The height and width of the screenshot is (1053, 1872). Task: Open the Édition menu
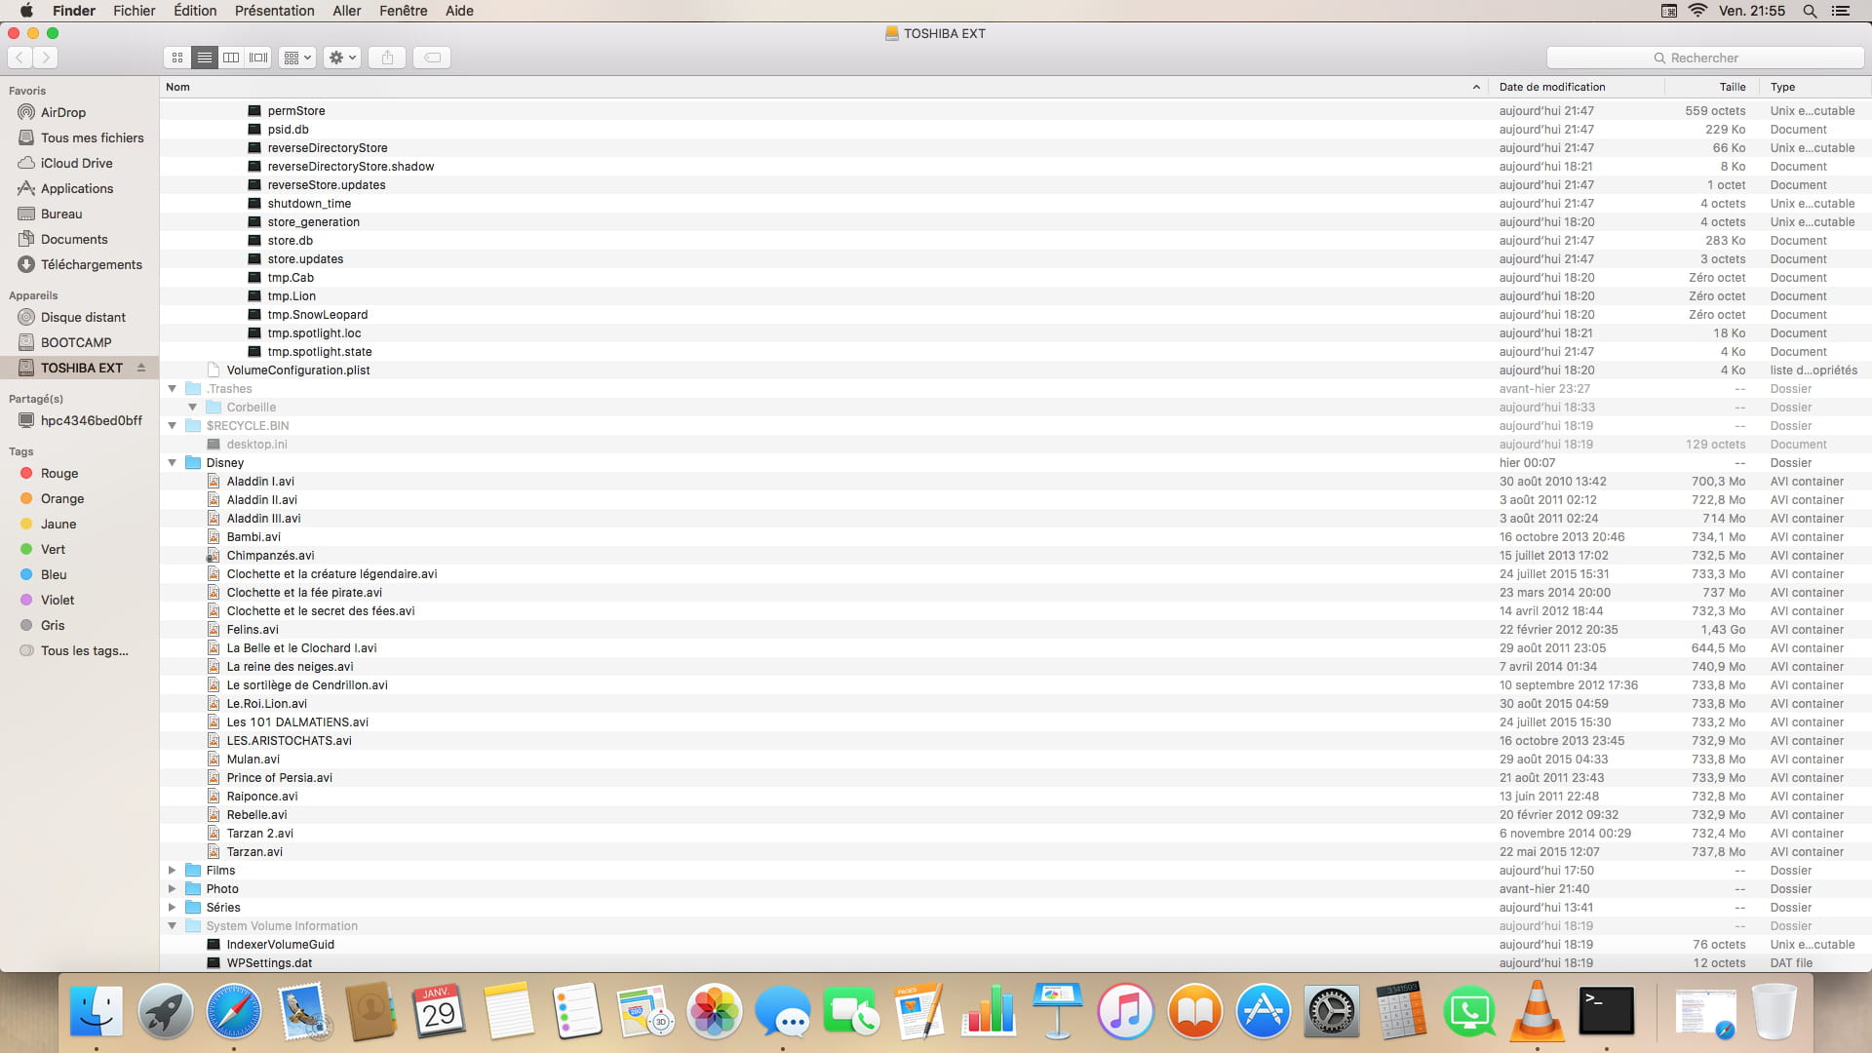click(195, 11)
